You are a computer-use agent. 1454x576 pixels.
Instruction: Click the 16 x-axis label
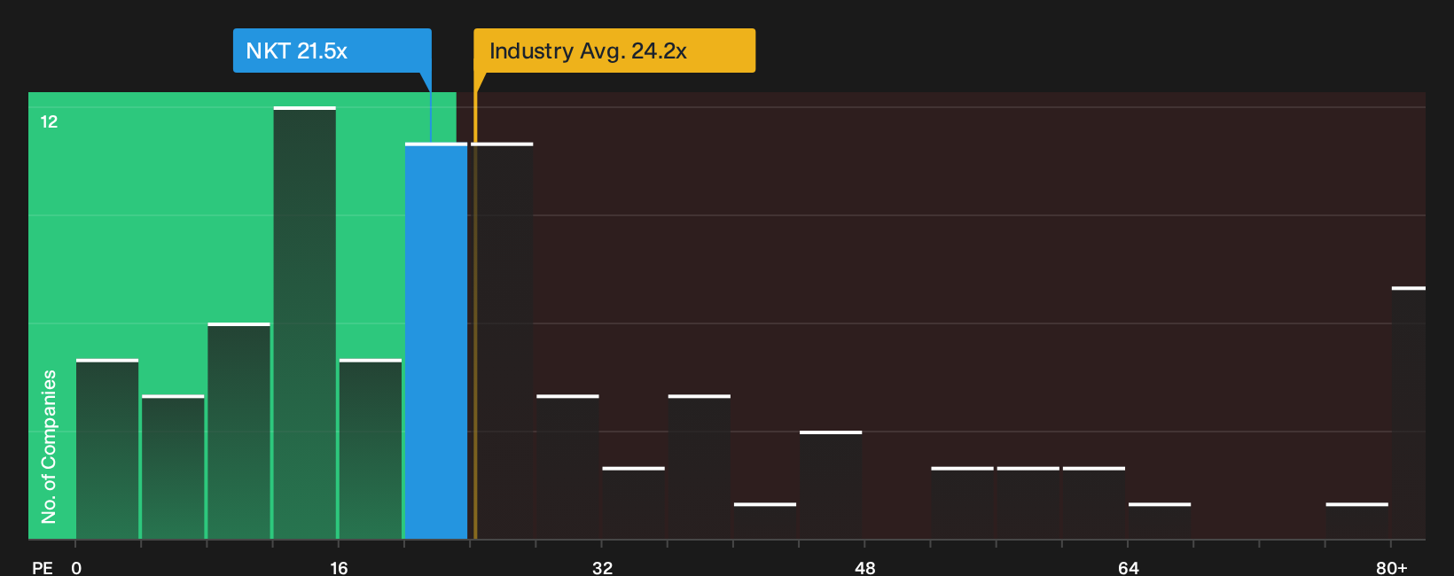click(339, 567)
